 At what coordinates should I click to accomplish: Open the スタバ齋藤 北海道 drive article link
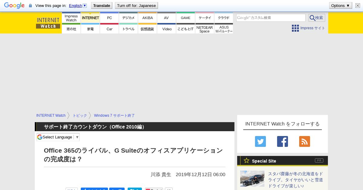[x=296, y=180]
